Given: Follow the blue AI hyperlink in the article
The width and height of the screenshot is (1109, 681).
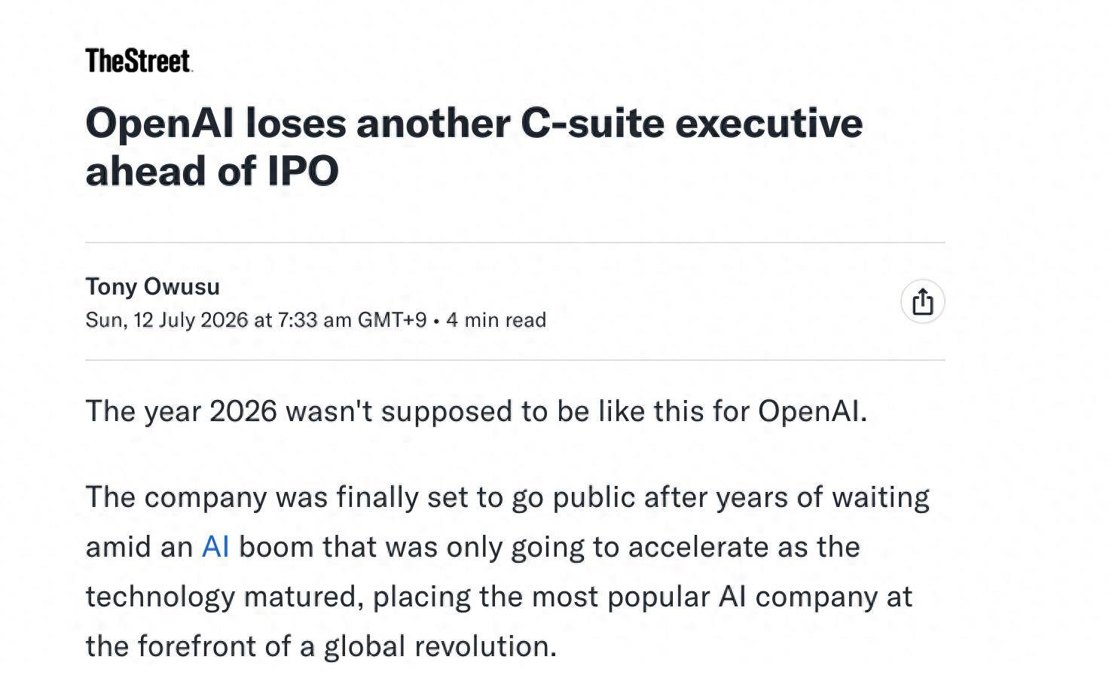Looking at the screenshot, I should coord(215,547).
